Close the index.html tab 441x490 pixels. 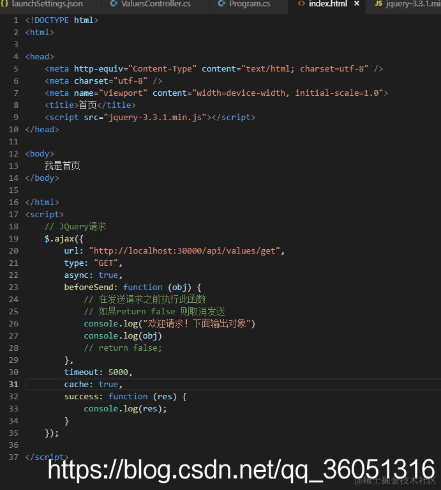coord(357,4)
